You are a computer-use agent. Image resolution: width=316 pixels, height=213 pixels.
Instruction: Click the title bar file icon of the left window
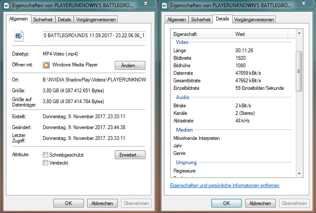pos(6,5)
